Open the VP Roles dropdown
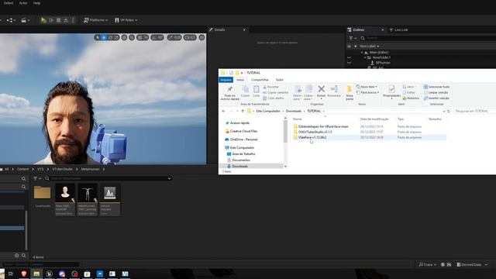This screenshot has width=496, height=279. [126, 20]
